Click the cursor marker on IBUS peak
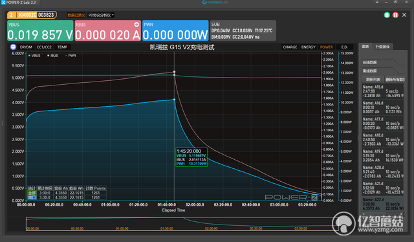414x242 pixels. coord(174,72)
